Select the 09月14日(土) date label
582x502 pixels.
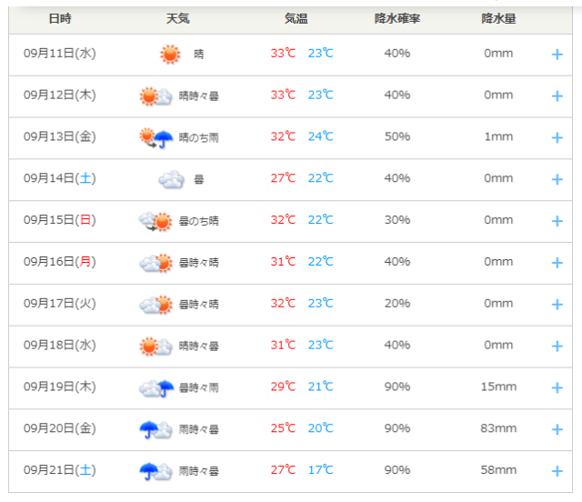click(60, 178)
